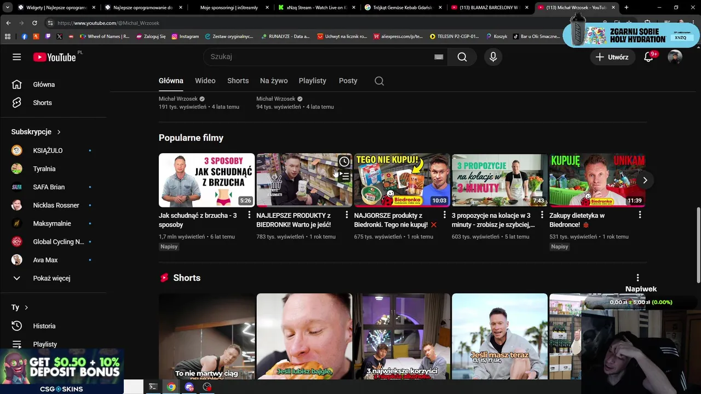This screenshot has width=701, height=394.
Task: Open the terminal icon in taskbar
Action: tap(153, 387)
